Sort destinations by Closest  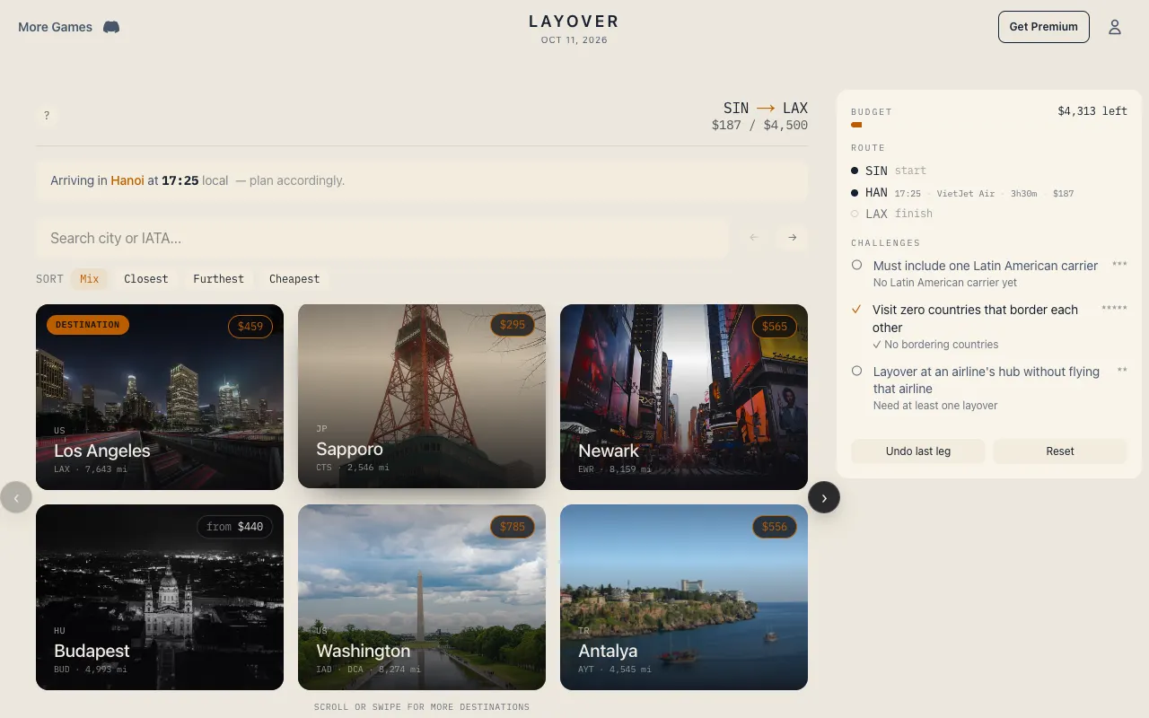pyautogui.click(x=146, y=279)
